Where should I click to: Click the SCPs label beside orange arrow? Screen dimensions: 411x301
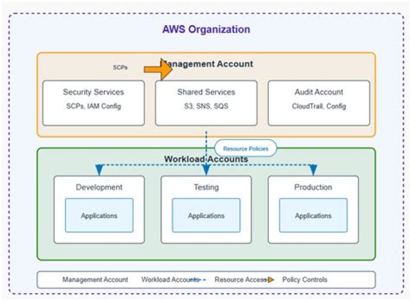(120, 67)
